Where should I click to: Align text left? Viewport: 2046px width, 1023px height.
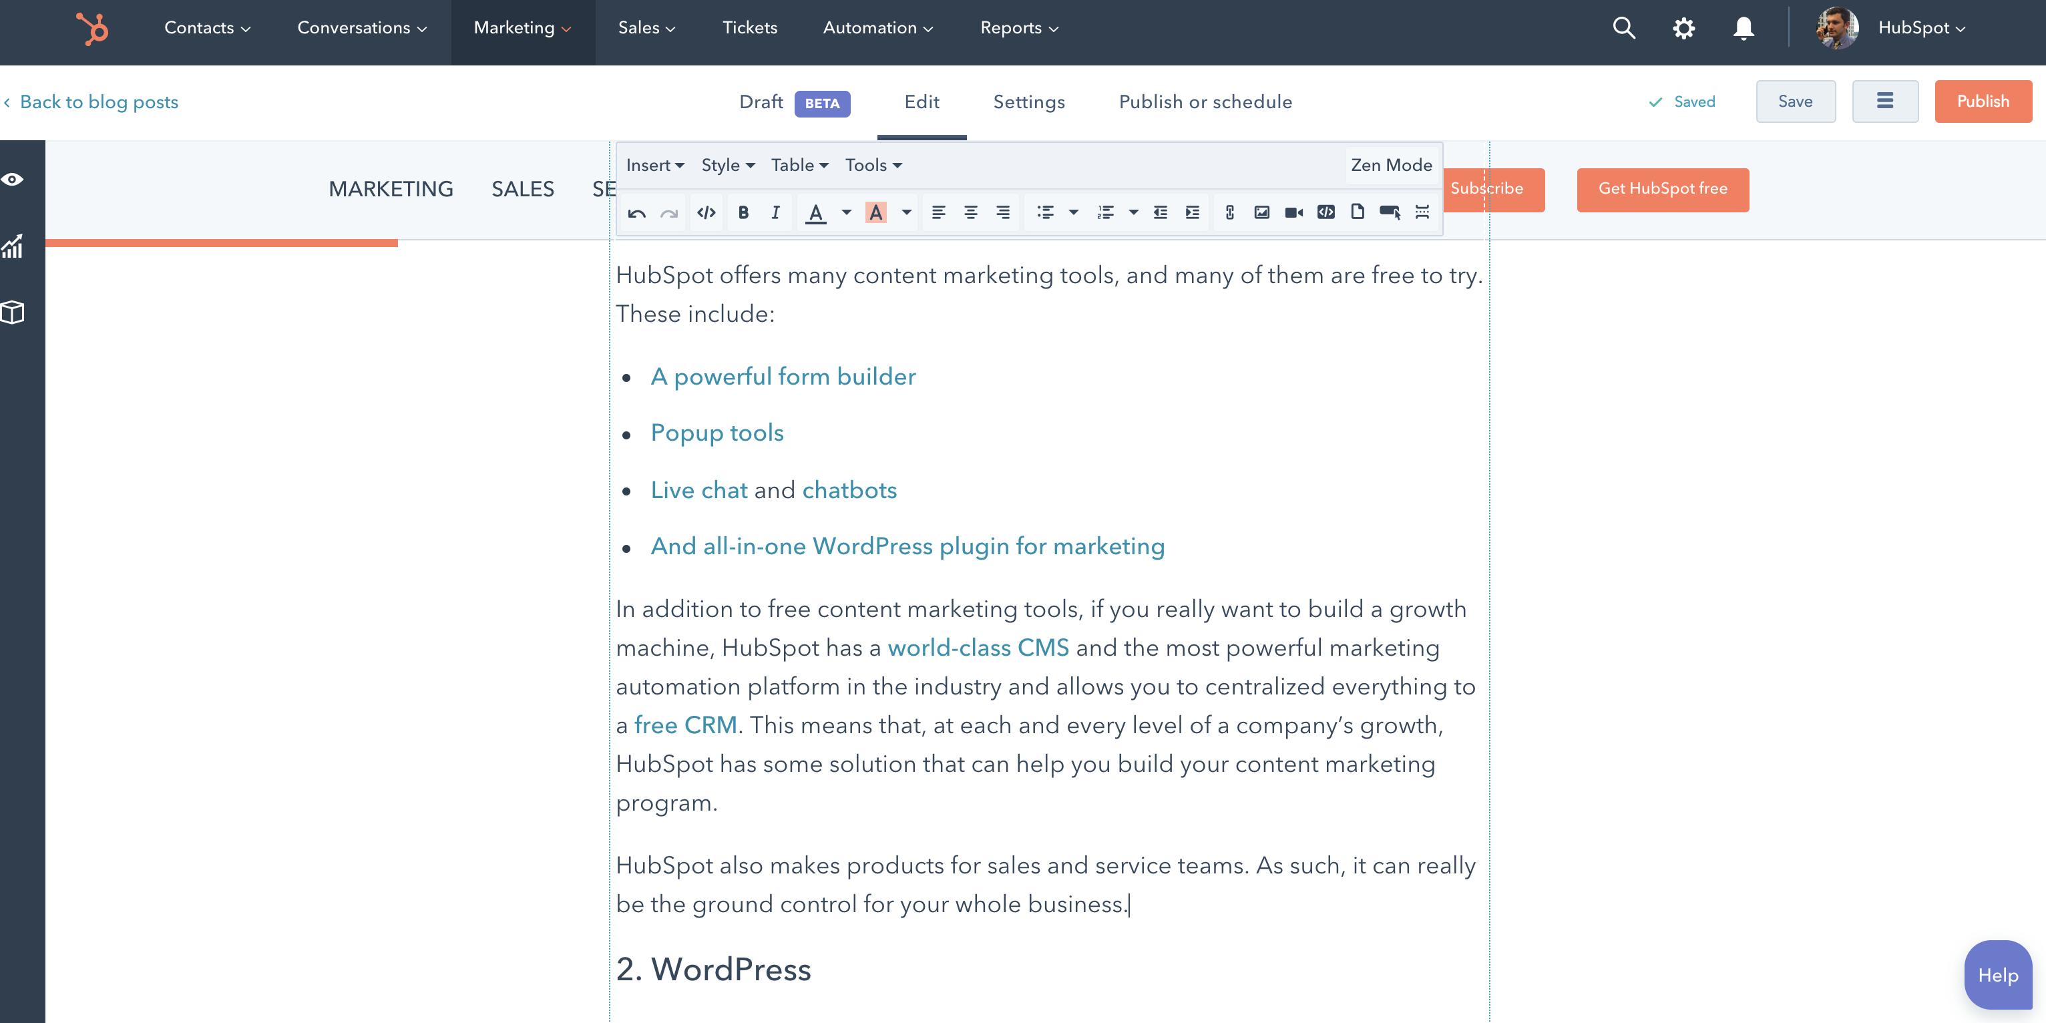point(938,213)
